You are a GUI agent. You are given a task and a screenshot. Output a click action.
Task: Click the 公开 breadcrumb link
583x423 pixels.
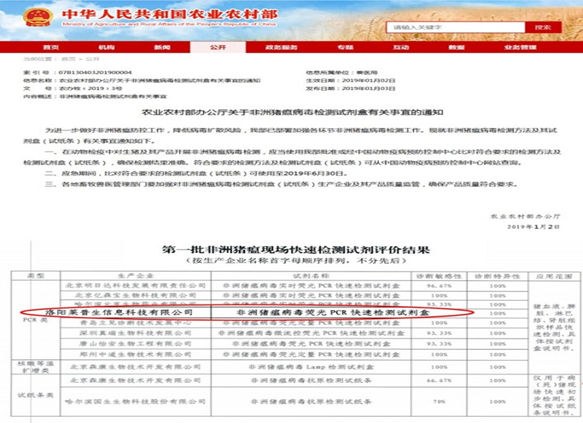[92, 59]
